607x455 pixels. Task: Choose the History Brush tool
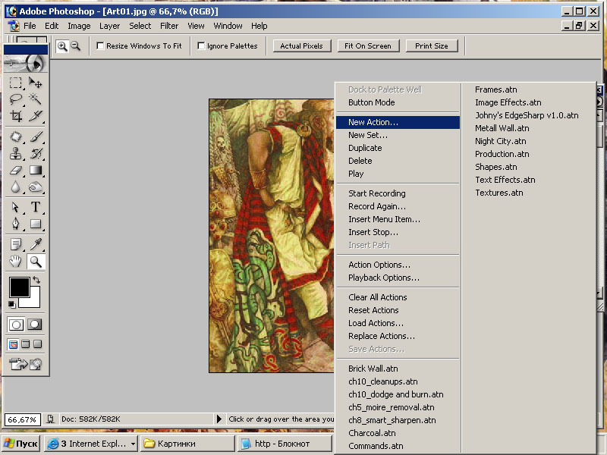[x=36, y=153]
